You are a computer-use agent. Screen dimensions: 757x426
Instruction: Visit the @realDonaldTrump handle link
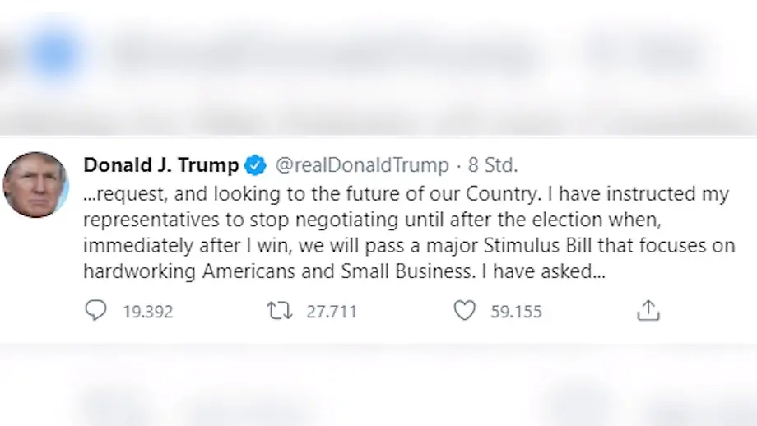pos(361,165)
